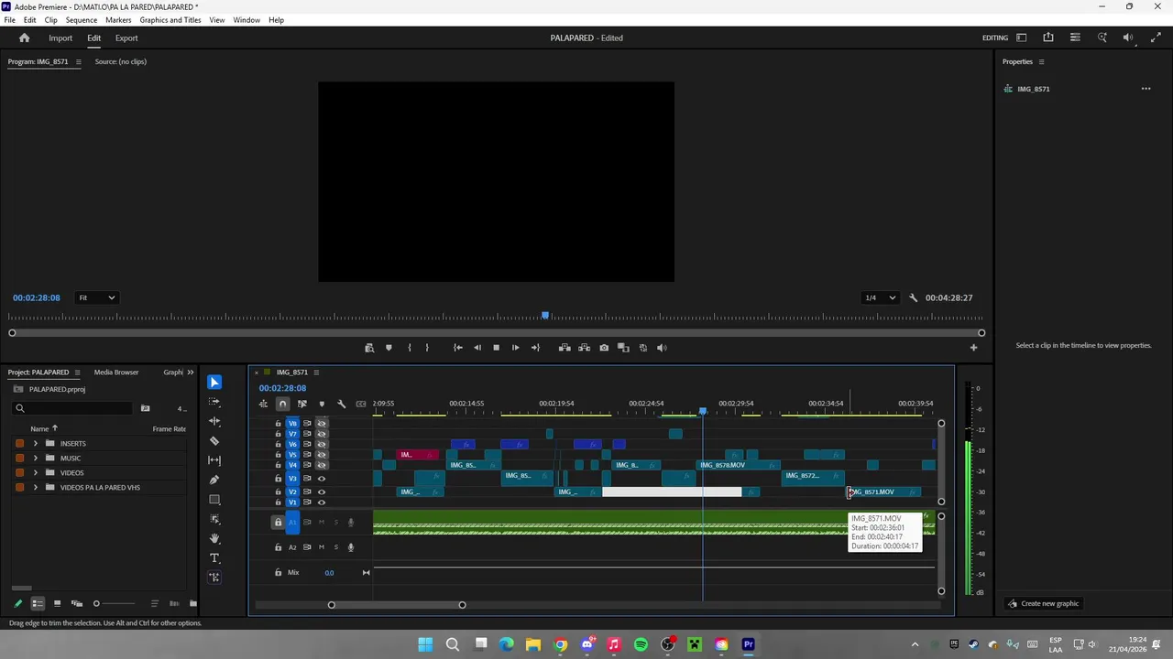The image size is (1173, 659).
Task: Click Export Frame camera icon
Action: pos(604,348)
